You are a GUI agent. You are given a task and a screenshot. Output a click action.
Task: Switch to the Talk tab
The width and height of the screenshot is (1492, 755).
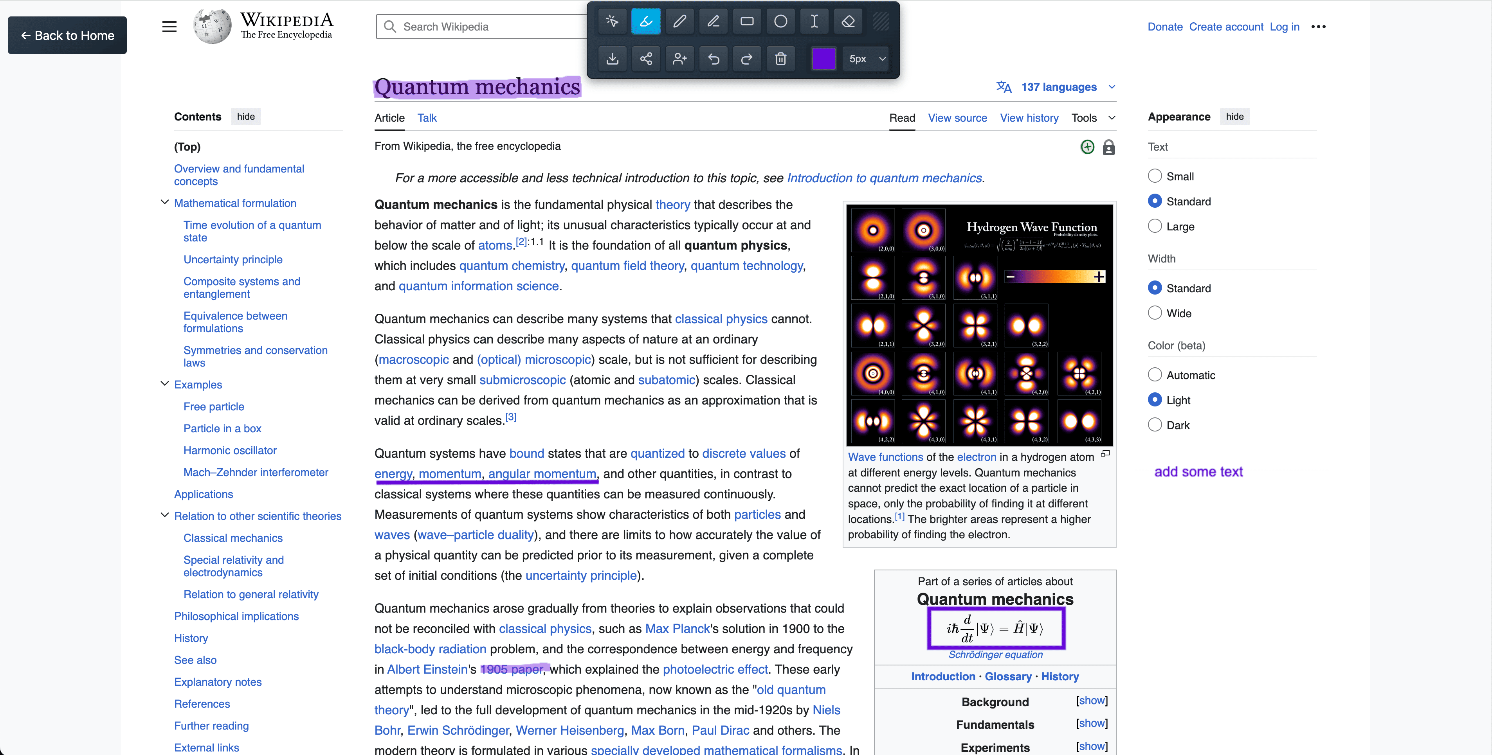coord(427,117)
